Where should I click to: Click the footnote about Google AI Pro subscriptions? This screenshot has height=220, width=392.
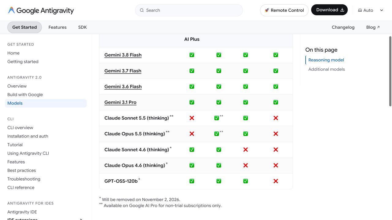(160, 205)
